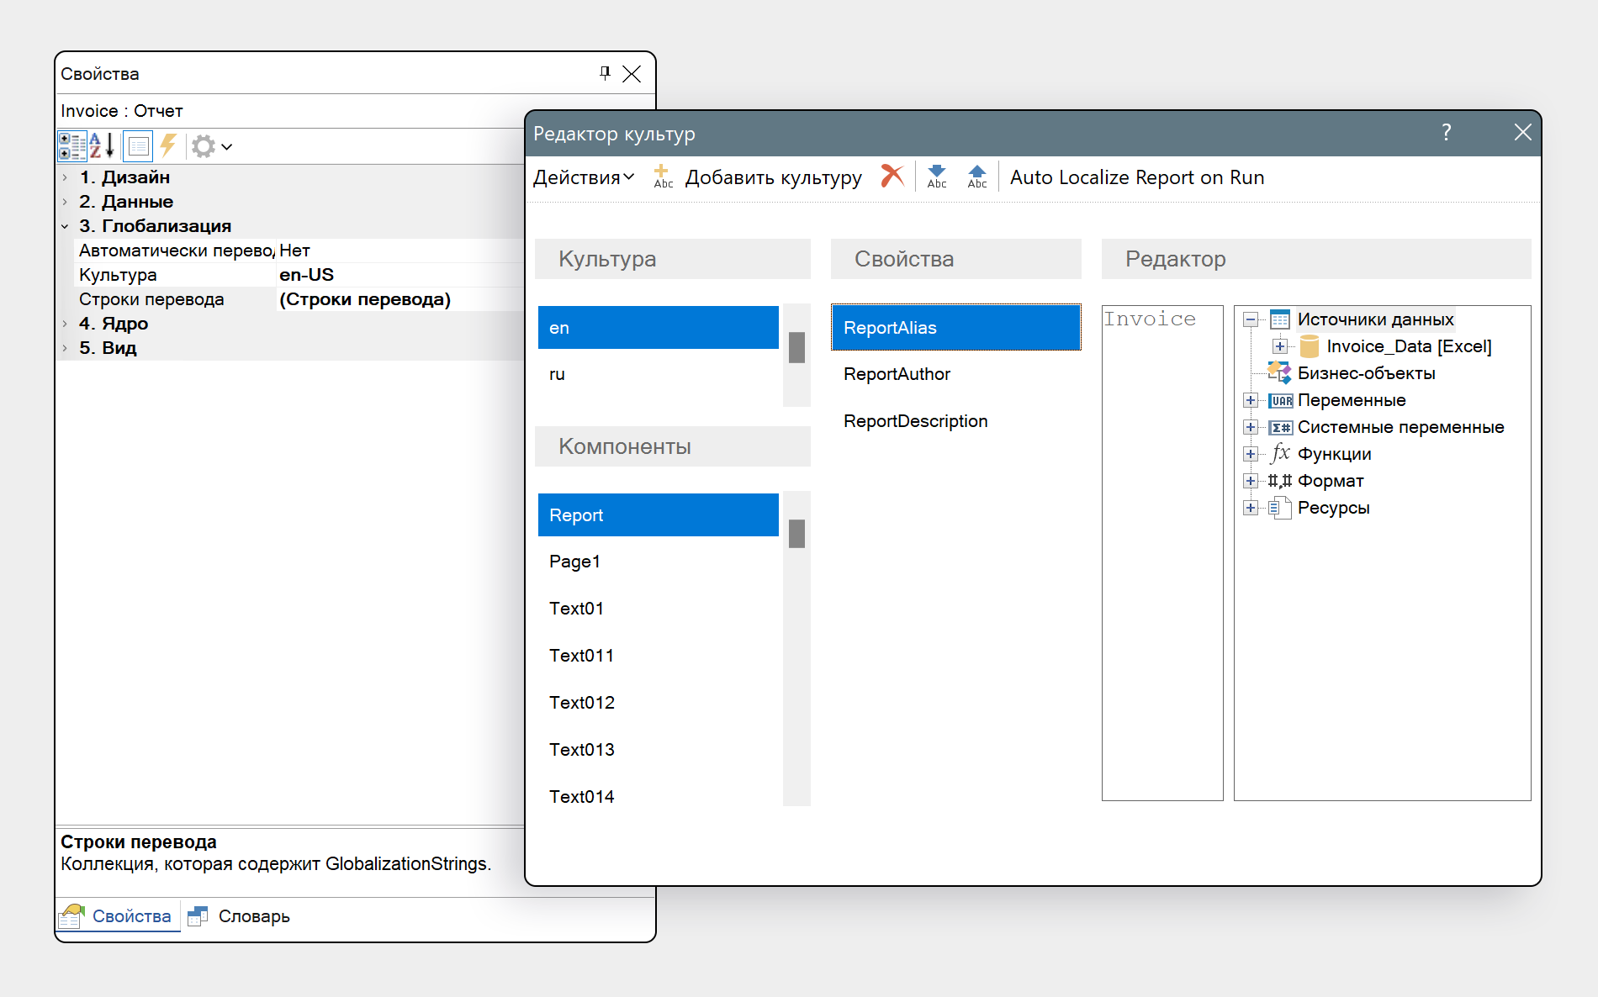
Task: Select the ReportAuthor property
Action: [956, 374]
